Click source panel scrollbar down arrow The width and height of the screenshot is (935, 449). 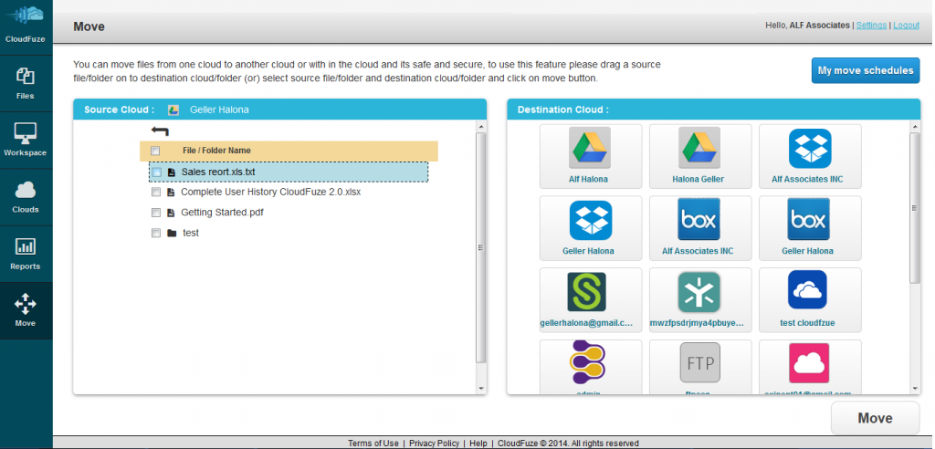click(x=481, y=389)
